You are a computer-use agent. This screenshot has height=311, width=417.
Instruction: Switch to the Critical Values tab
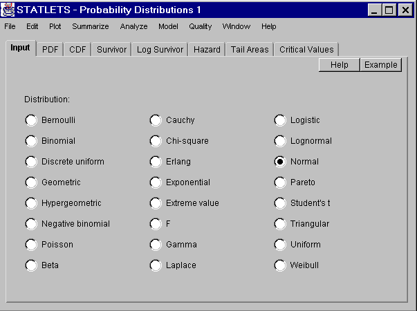tap(306, 50)
